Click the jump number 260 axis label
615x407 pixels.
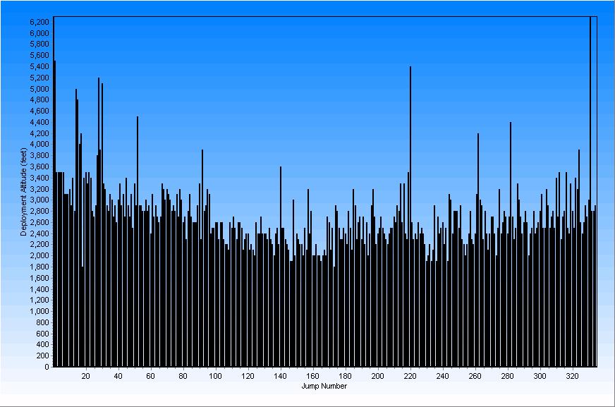coord(475,377)
